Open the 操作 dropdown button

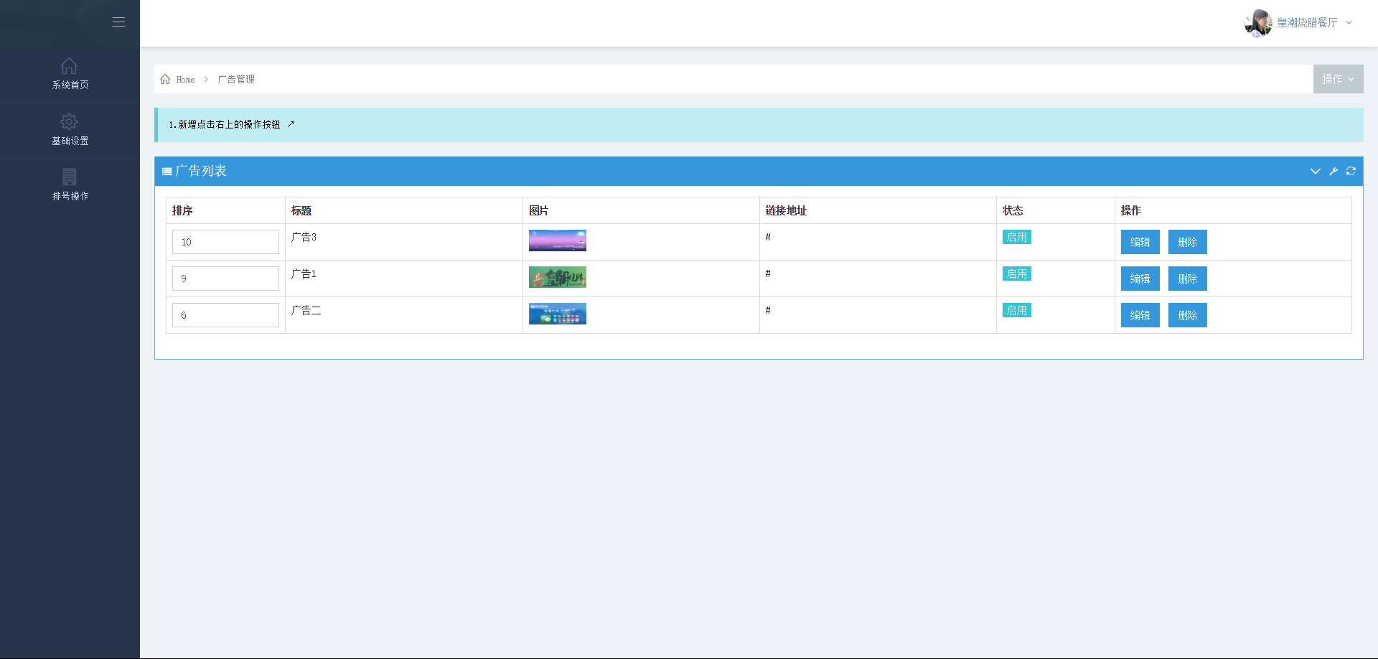pos(1339,79)
